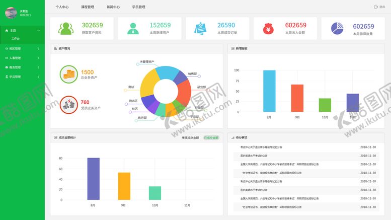Switch chart to 月成交金额
The image size is (391, 220).
tap(211, 137)
